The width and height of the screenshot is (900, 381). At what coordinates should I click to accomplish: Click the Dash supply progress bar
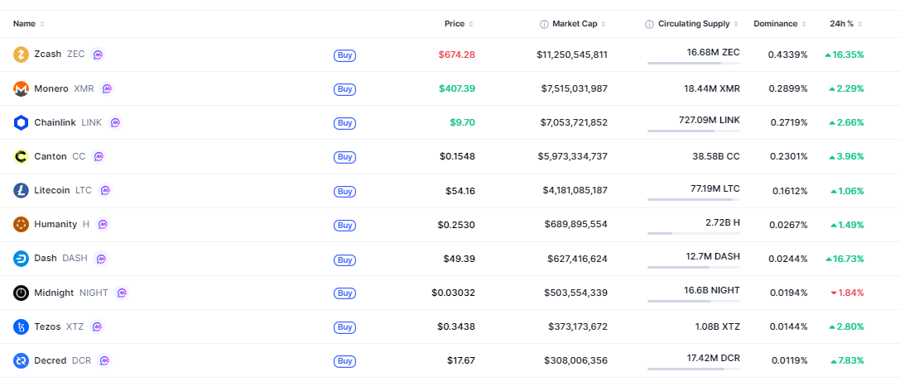[x=693, y=267]
